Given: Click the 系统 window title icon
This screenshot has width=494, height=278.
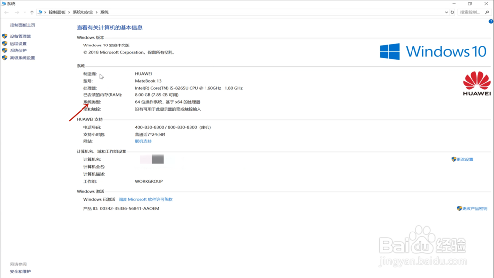Looking at the screenshot, I should 3,4.
